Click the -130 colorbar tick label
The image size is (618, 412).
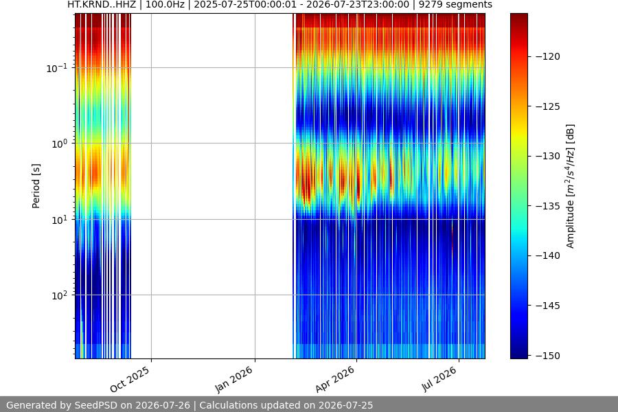click(547, 156)
